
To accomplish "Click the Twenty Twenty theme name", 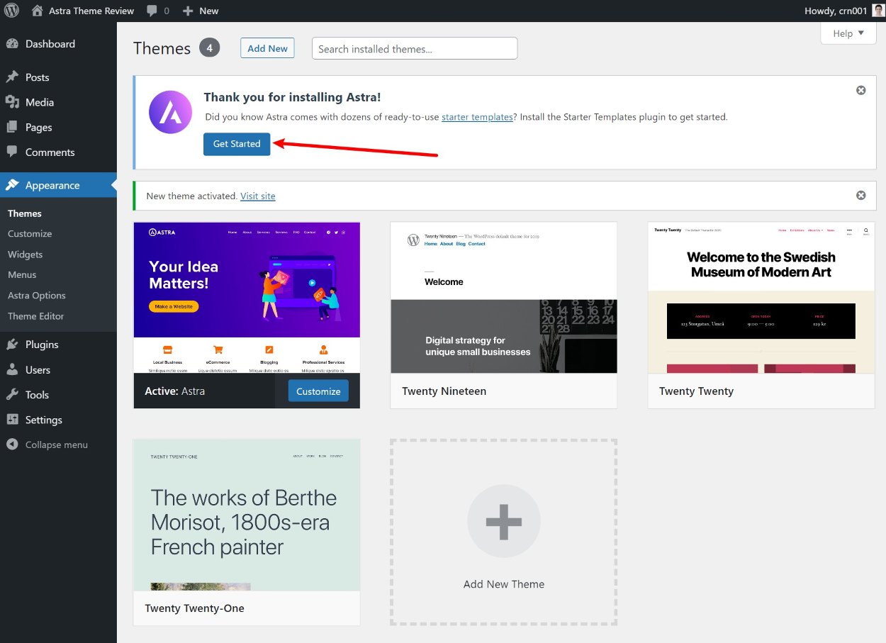I will pos(696,391).
